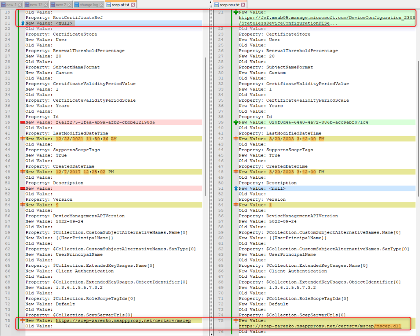Click the splitter arrow at bottom of divider
Viewport: 420px width, 336px height.
point(210,334)
